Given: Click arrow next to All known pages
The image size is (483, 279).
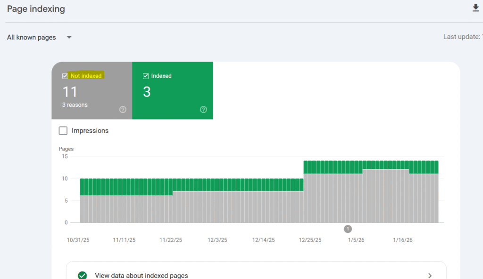Looking at the screenshot, I should pyautogui.click(x=69, y=37).
